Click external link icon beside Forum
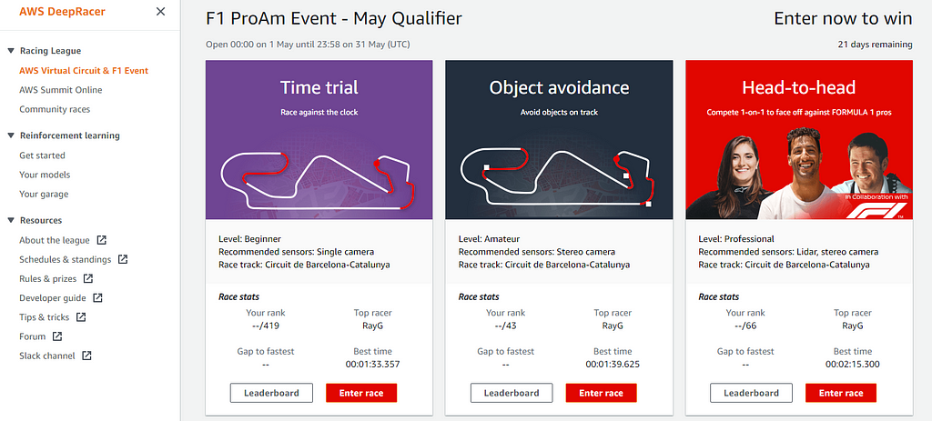 [x=57, y=336]
